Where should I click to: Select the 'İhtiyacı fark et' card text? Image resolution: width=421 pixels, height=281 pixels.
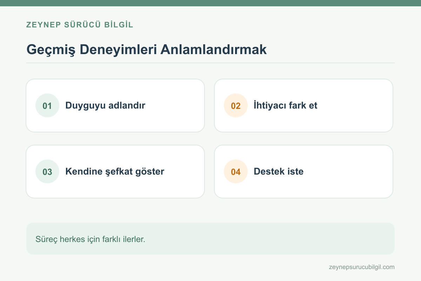[286, 105]
